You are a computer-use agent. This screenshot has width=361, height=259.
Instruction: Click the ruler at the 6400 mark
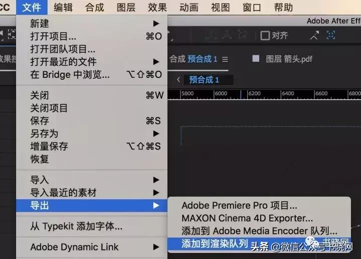[288, 93]
